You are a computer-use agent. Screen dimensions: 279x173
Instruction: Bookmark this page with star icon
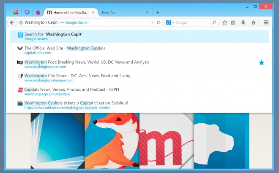click(x=225, y=22)
